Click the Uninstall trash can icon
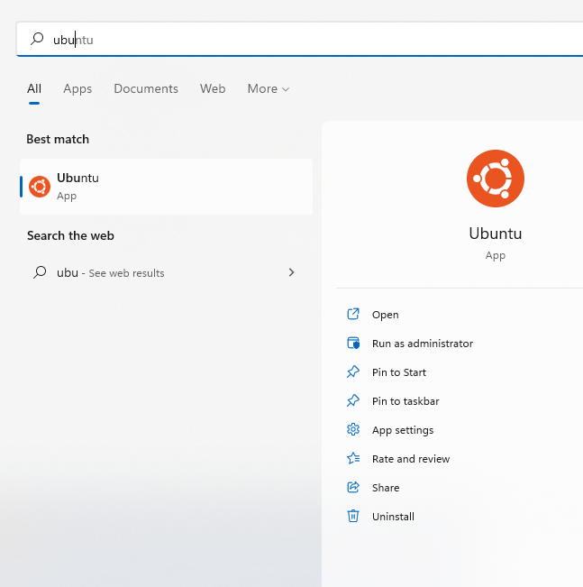The image size is (583, 587). click(353, 516)
